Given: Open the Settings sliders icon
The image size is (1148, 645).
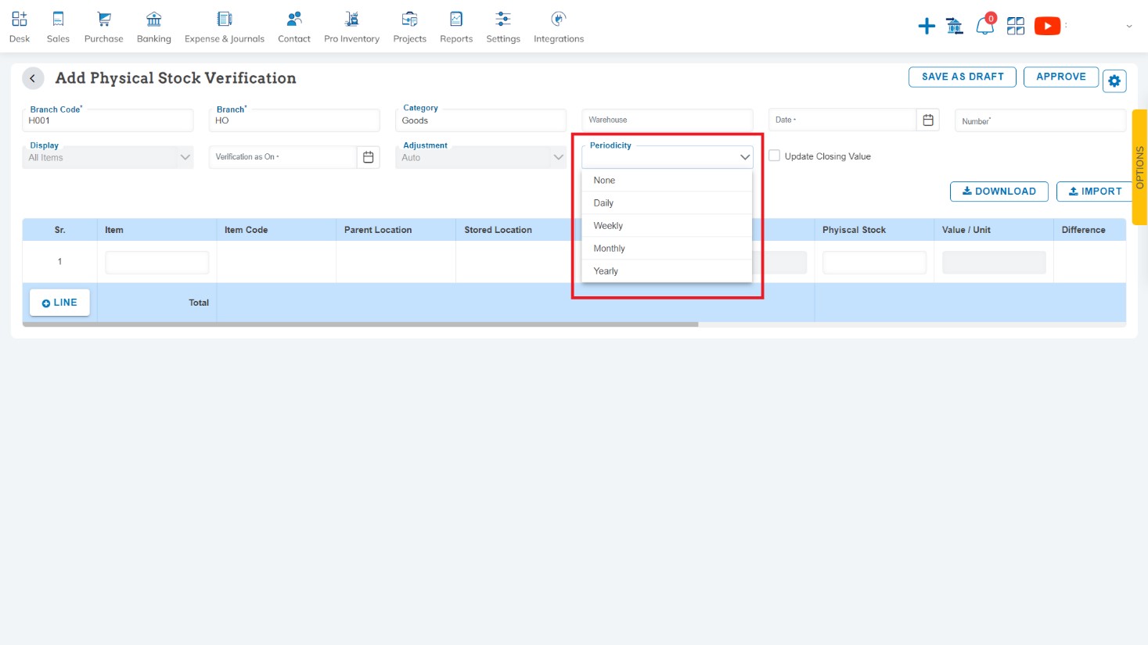Looking at the screenshot, I should pos(503,19).
